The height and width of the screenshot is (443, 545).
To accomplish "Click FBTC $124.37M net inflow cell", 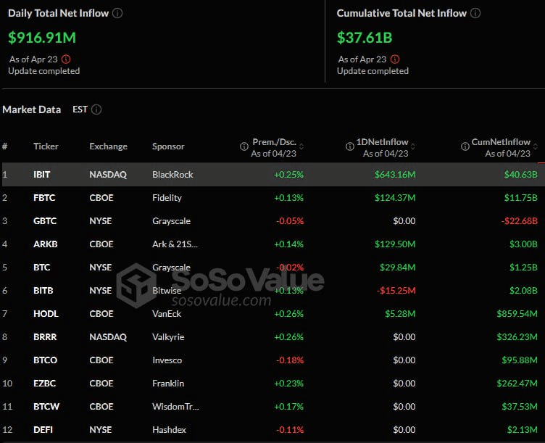I will pos(395,198).
